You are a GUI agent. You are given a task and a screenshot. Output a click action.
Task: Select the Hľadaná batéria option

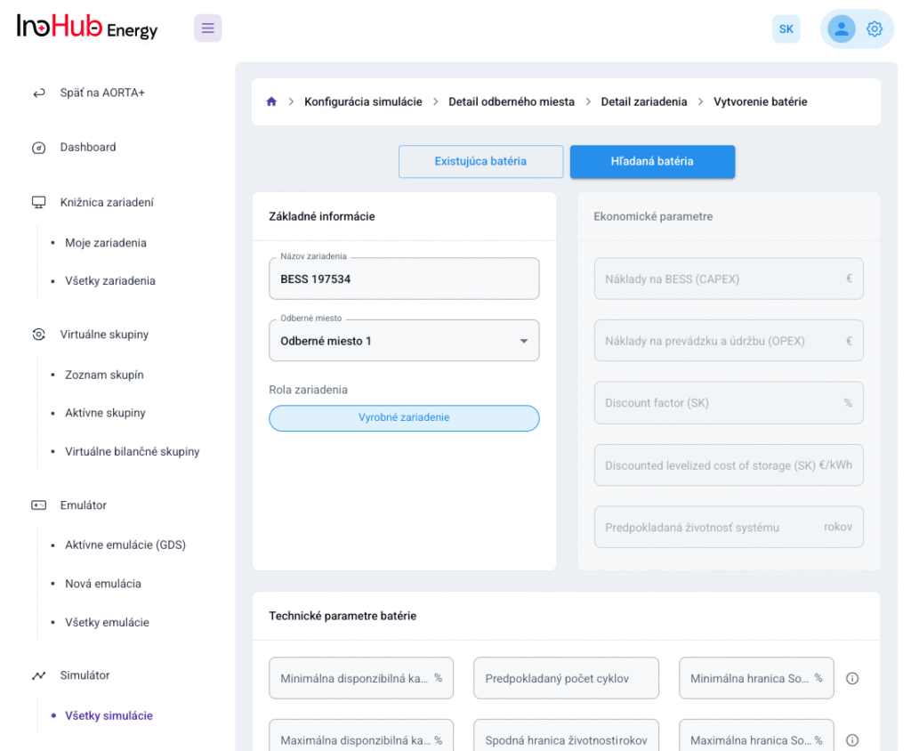click(x=652, y=161)
